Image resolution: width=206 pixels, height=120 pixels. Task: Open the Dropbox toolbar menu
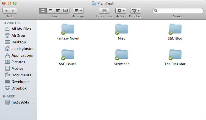pyautogui.click(x=136, y=11)
